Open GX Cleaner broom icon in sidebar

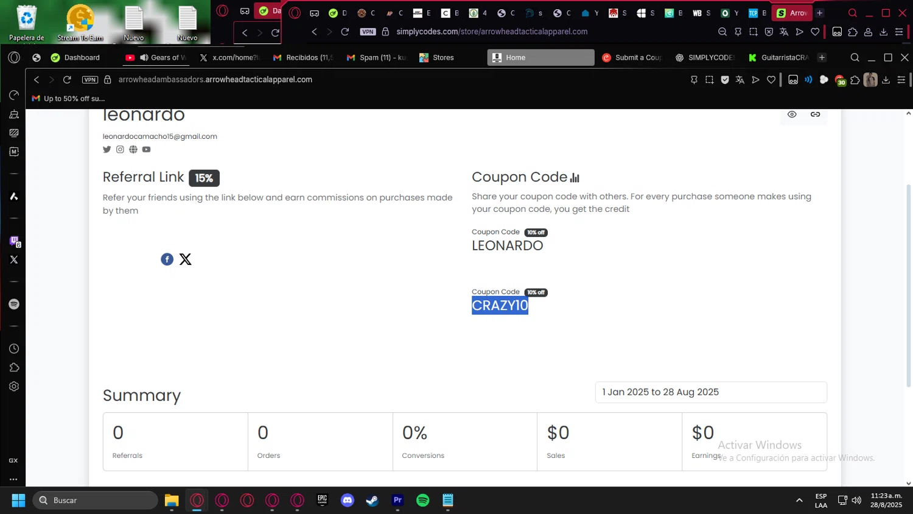(x=14, y=114)
